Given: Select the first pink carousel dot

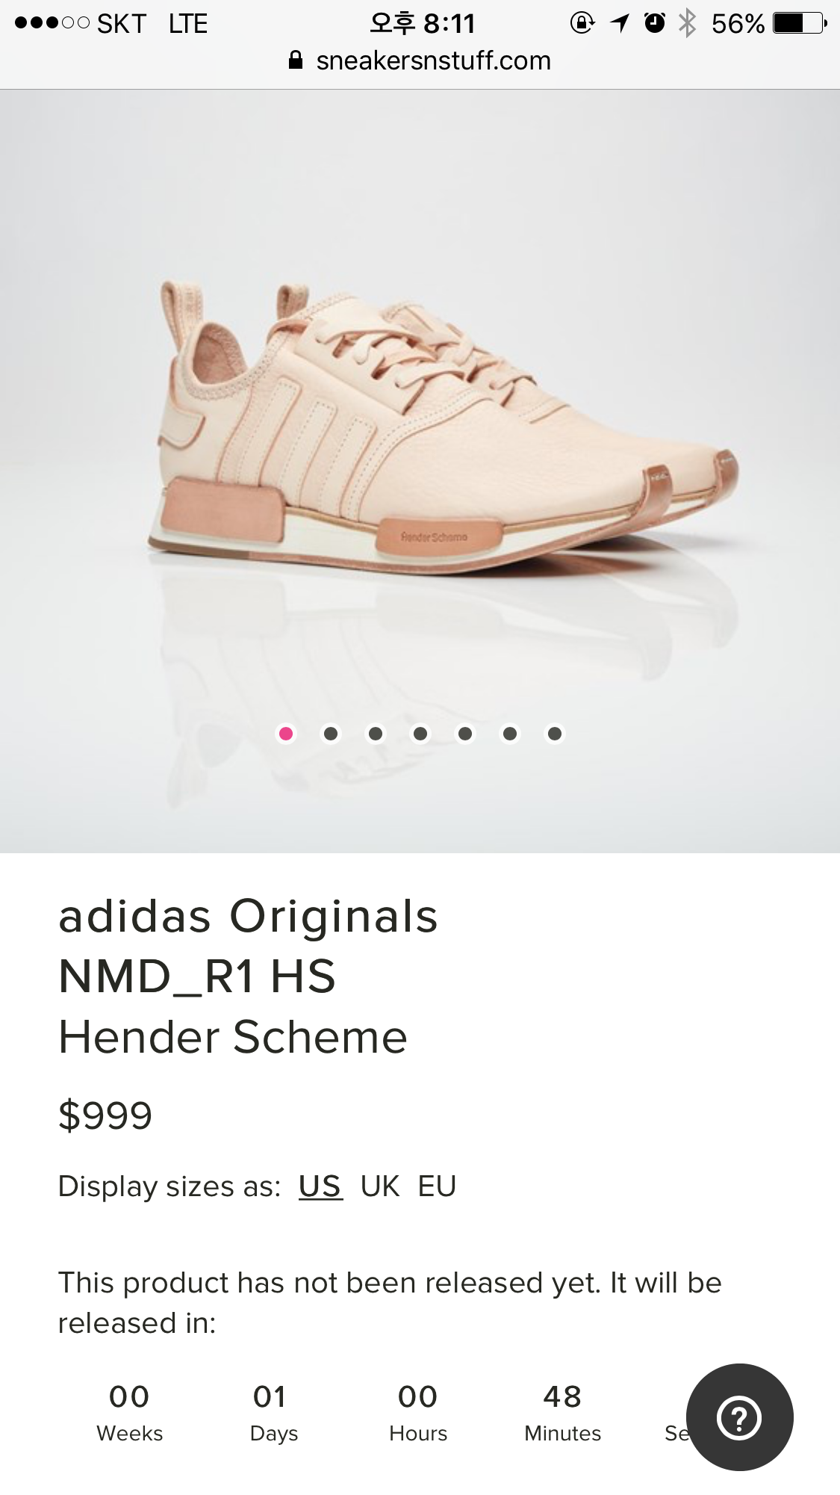Looking at the screenshot, I should coord(286,734).
